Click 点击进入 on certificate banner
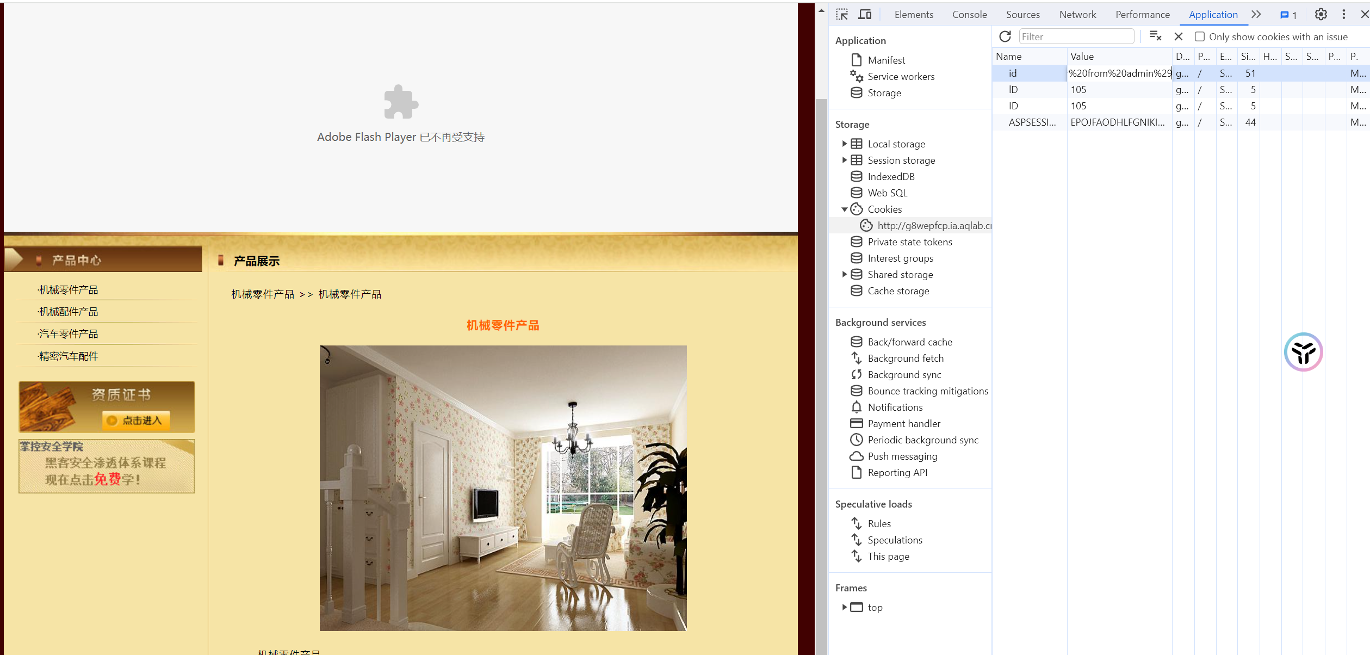Image resolution: width=1370 pixels, height=655 pixels. pyautogui.click(x=136, y=421)
